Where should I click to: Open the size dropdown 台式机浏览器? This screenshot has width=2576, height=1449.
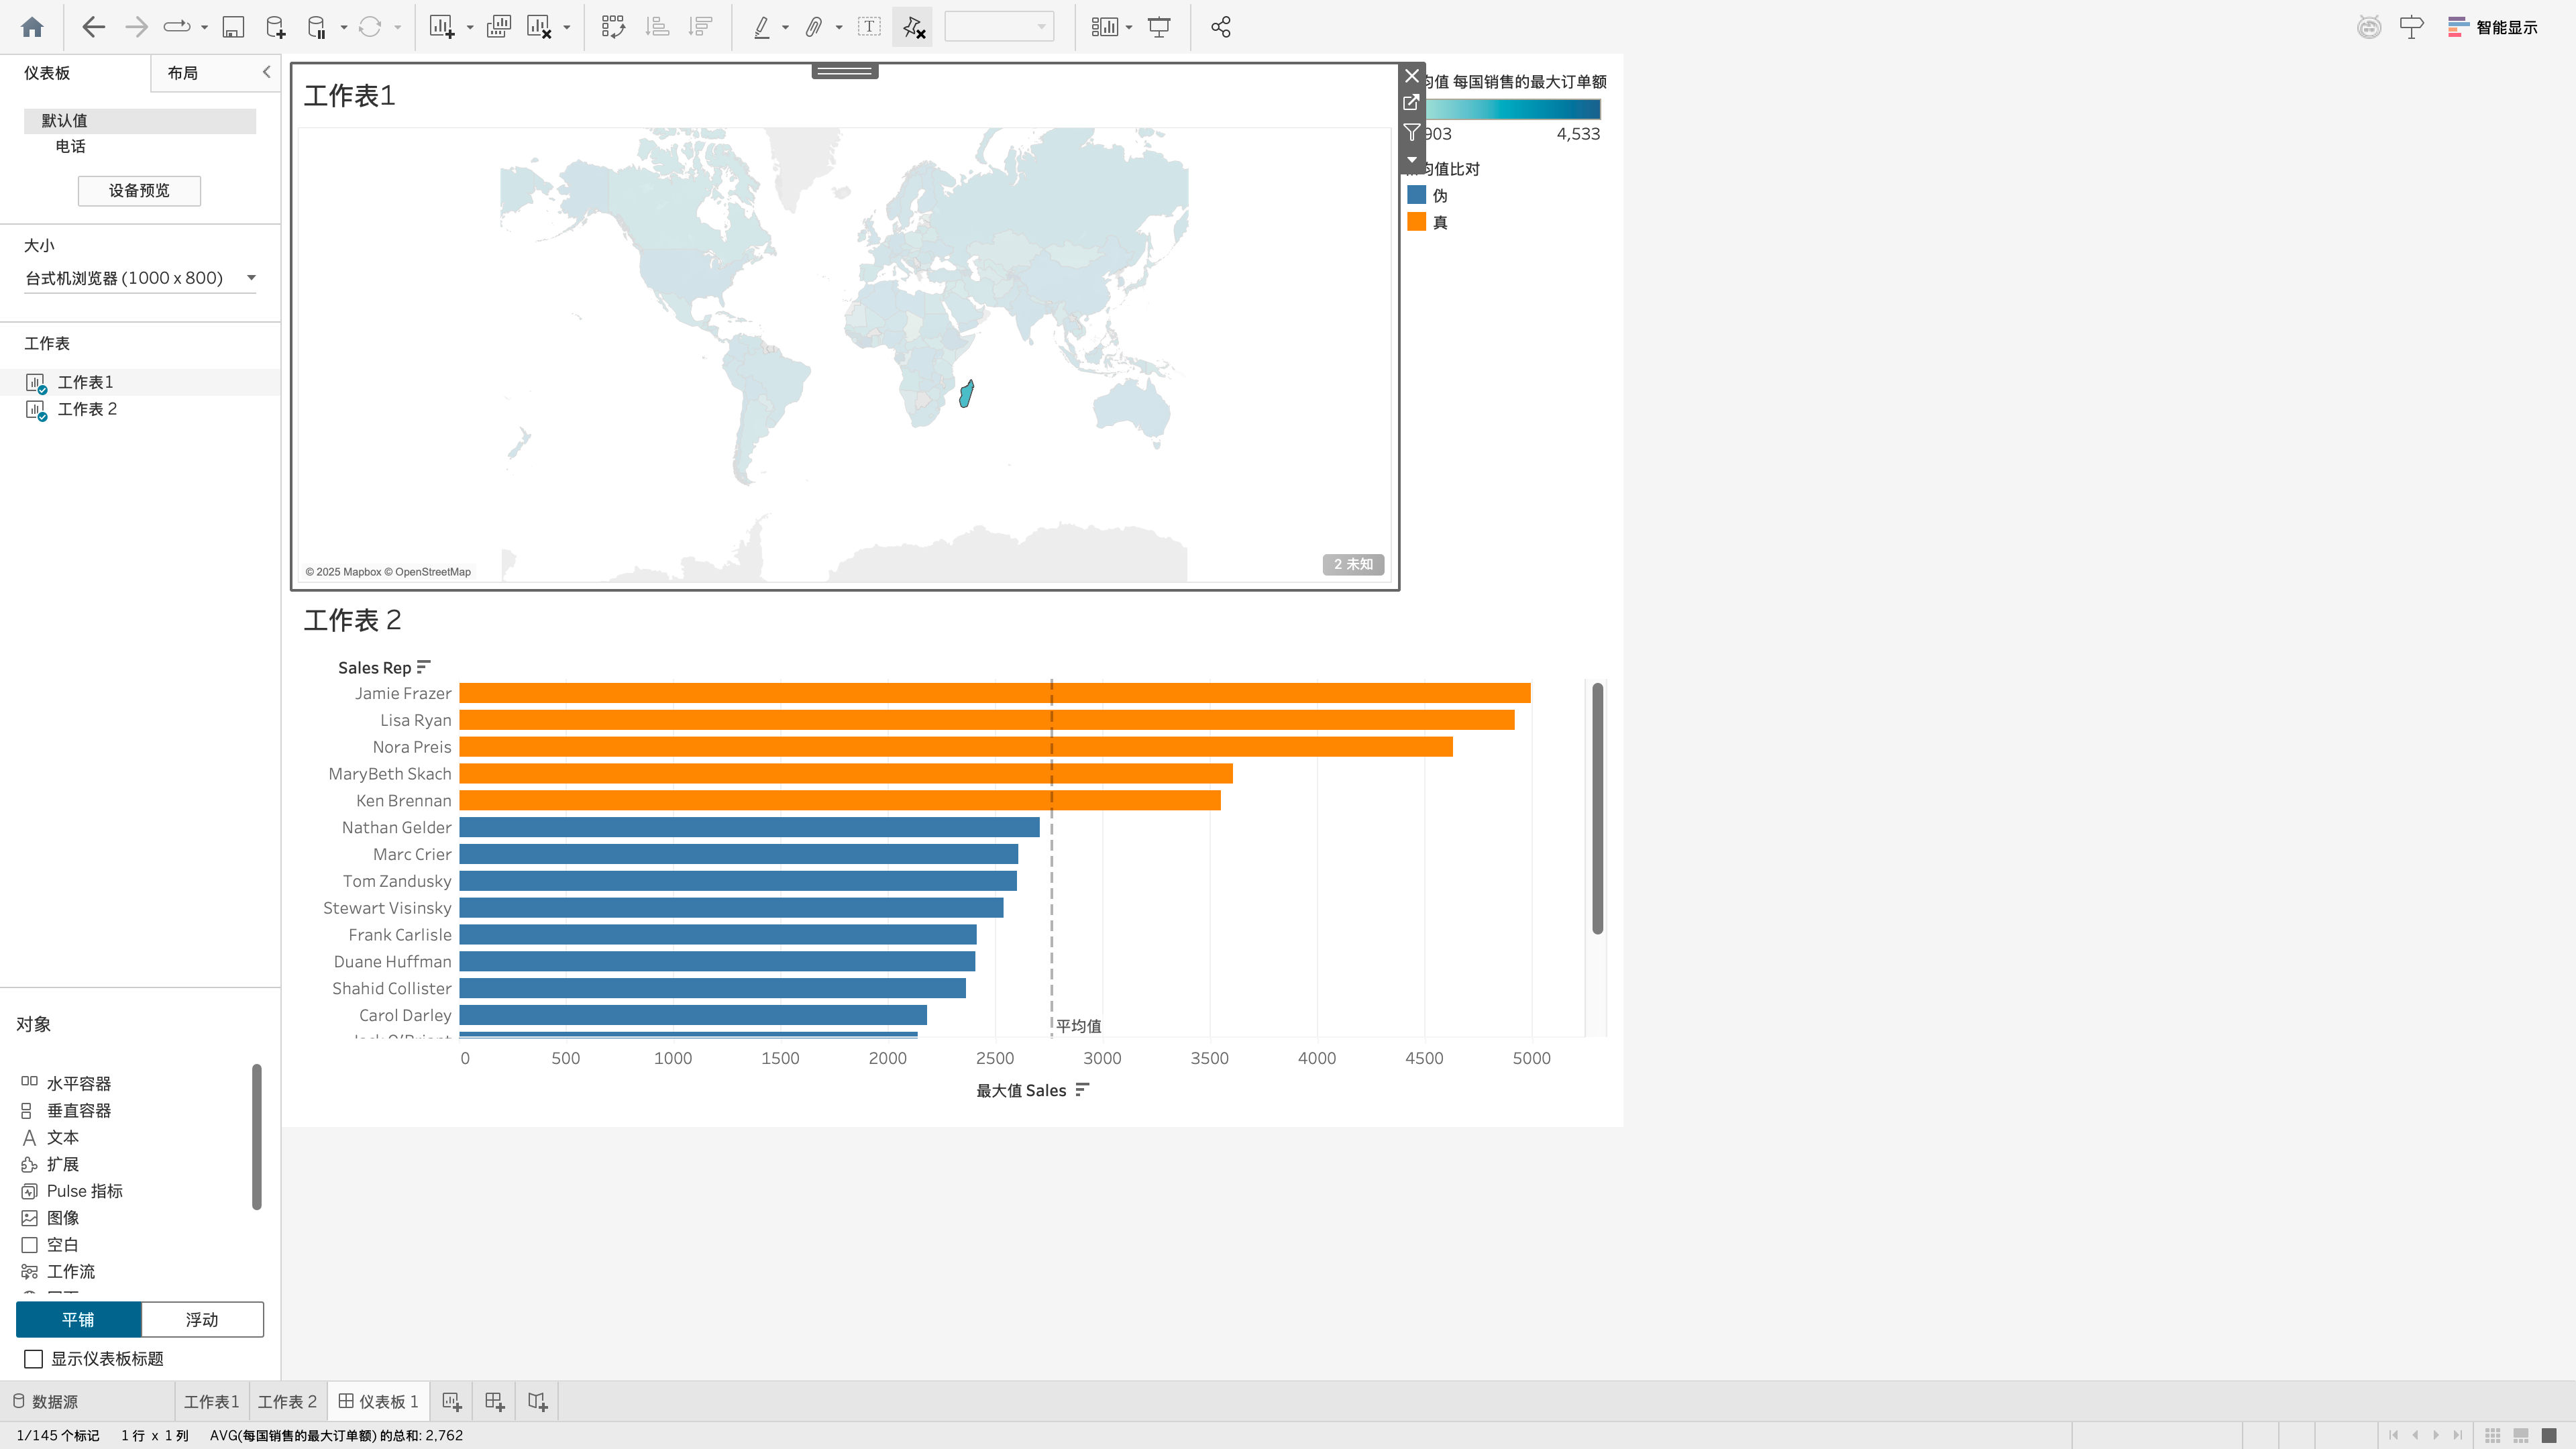point(140,278)
